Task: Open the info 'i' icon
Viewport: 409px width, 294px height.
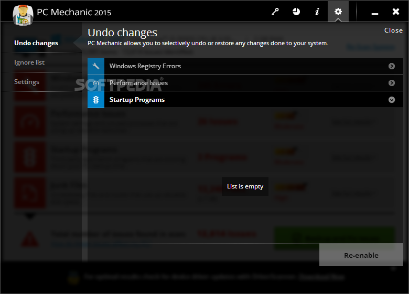Action: click(x=317, y=12)
